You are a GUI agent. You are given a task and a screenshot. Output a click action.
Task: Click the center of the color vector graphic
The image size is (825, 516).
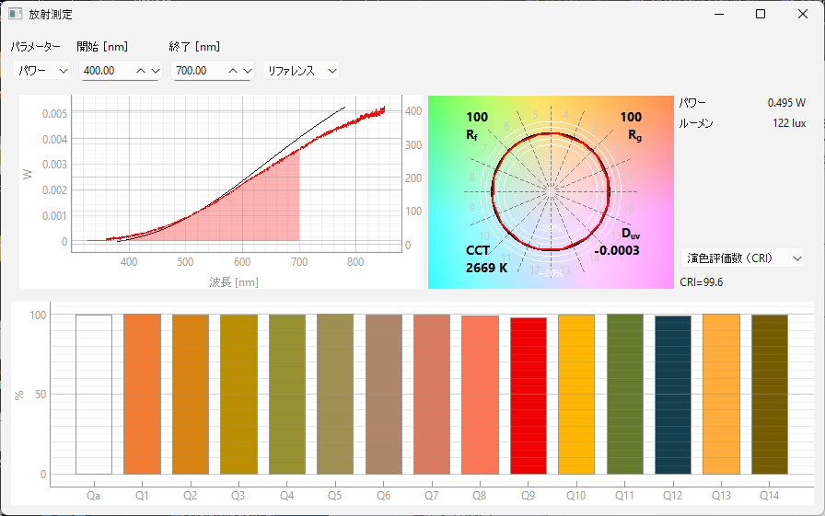click(551, 191)
